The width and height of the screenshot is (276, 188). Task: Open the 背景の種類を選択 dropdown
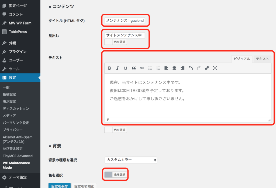[131, 160]
